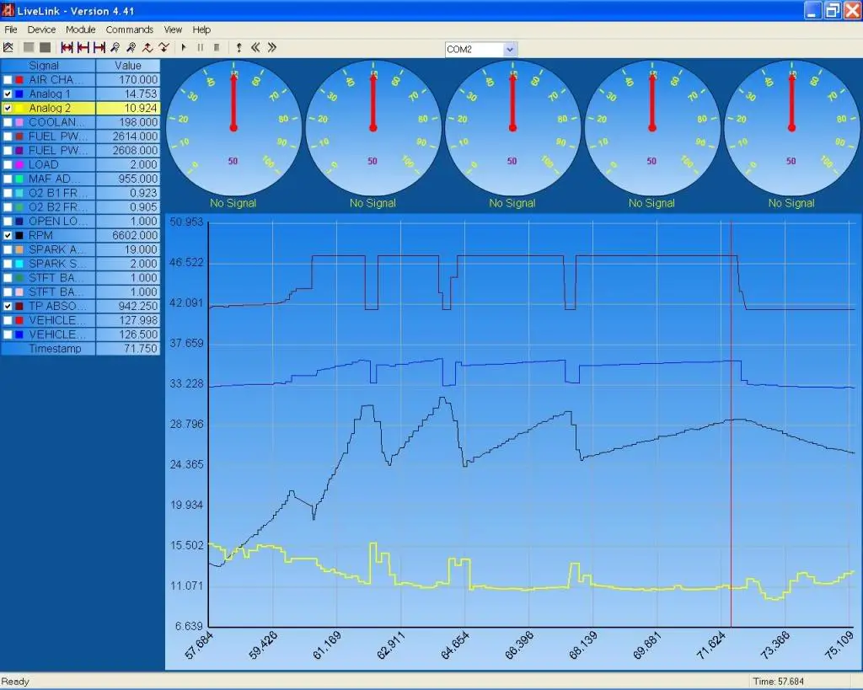The image size is (863, 690).
Task: Click the 50.953 y-axis top label
Action: click(186, 222)
